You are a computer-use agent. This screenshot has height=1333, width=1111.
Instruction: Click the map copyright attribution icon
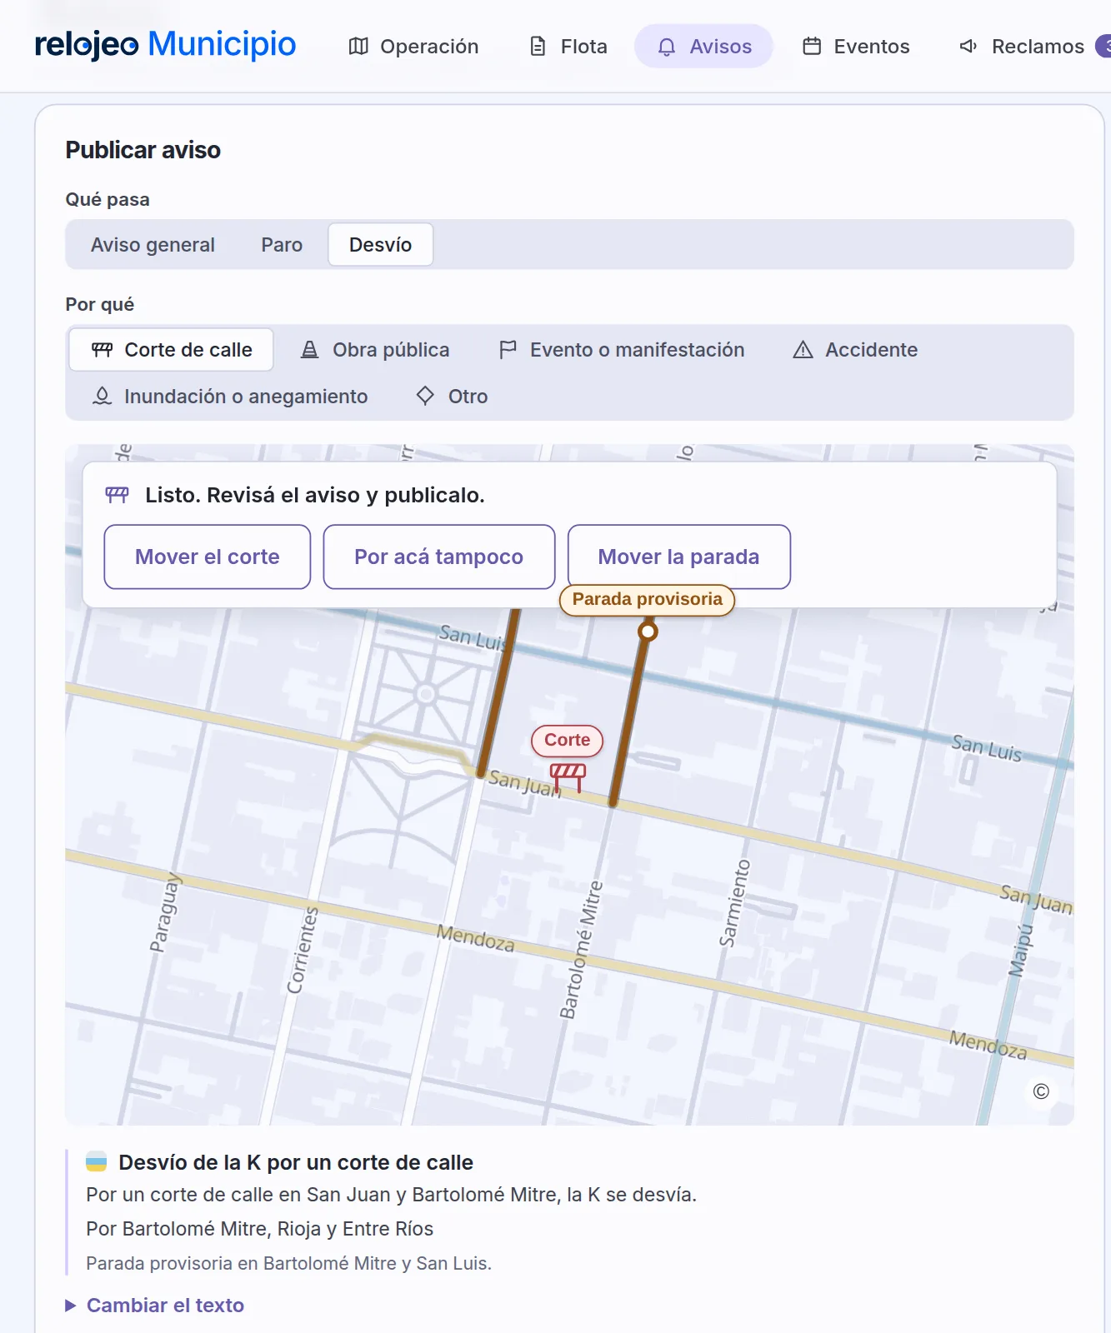point(1041,1091)
